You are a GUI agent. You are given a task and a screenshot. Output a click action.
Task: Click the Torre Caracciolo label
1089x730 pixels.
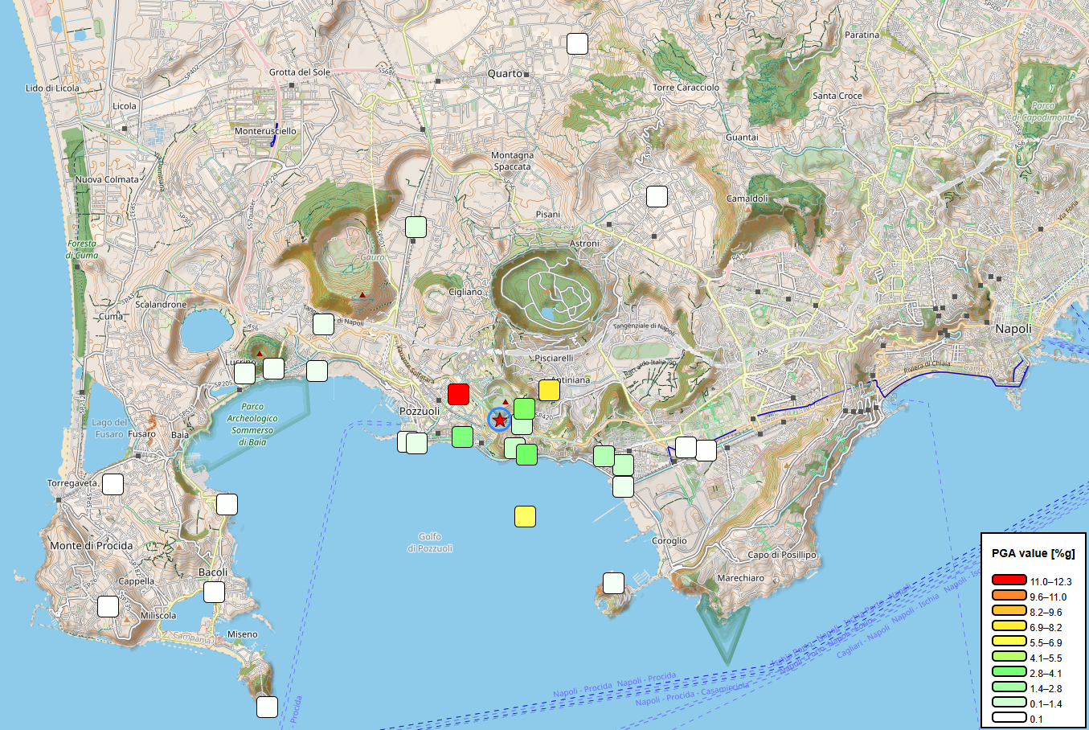[686, 88]
